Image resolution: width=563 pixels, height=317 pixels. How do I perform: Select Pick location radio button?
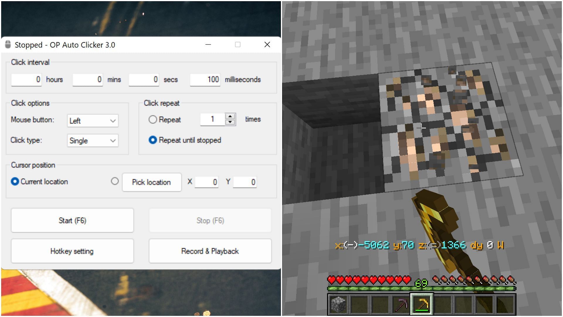click(x=114, y=181)
